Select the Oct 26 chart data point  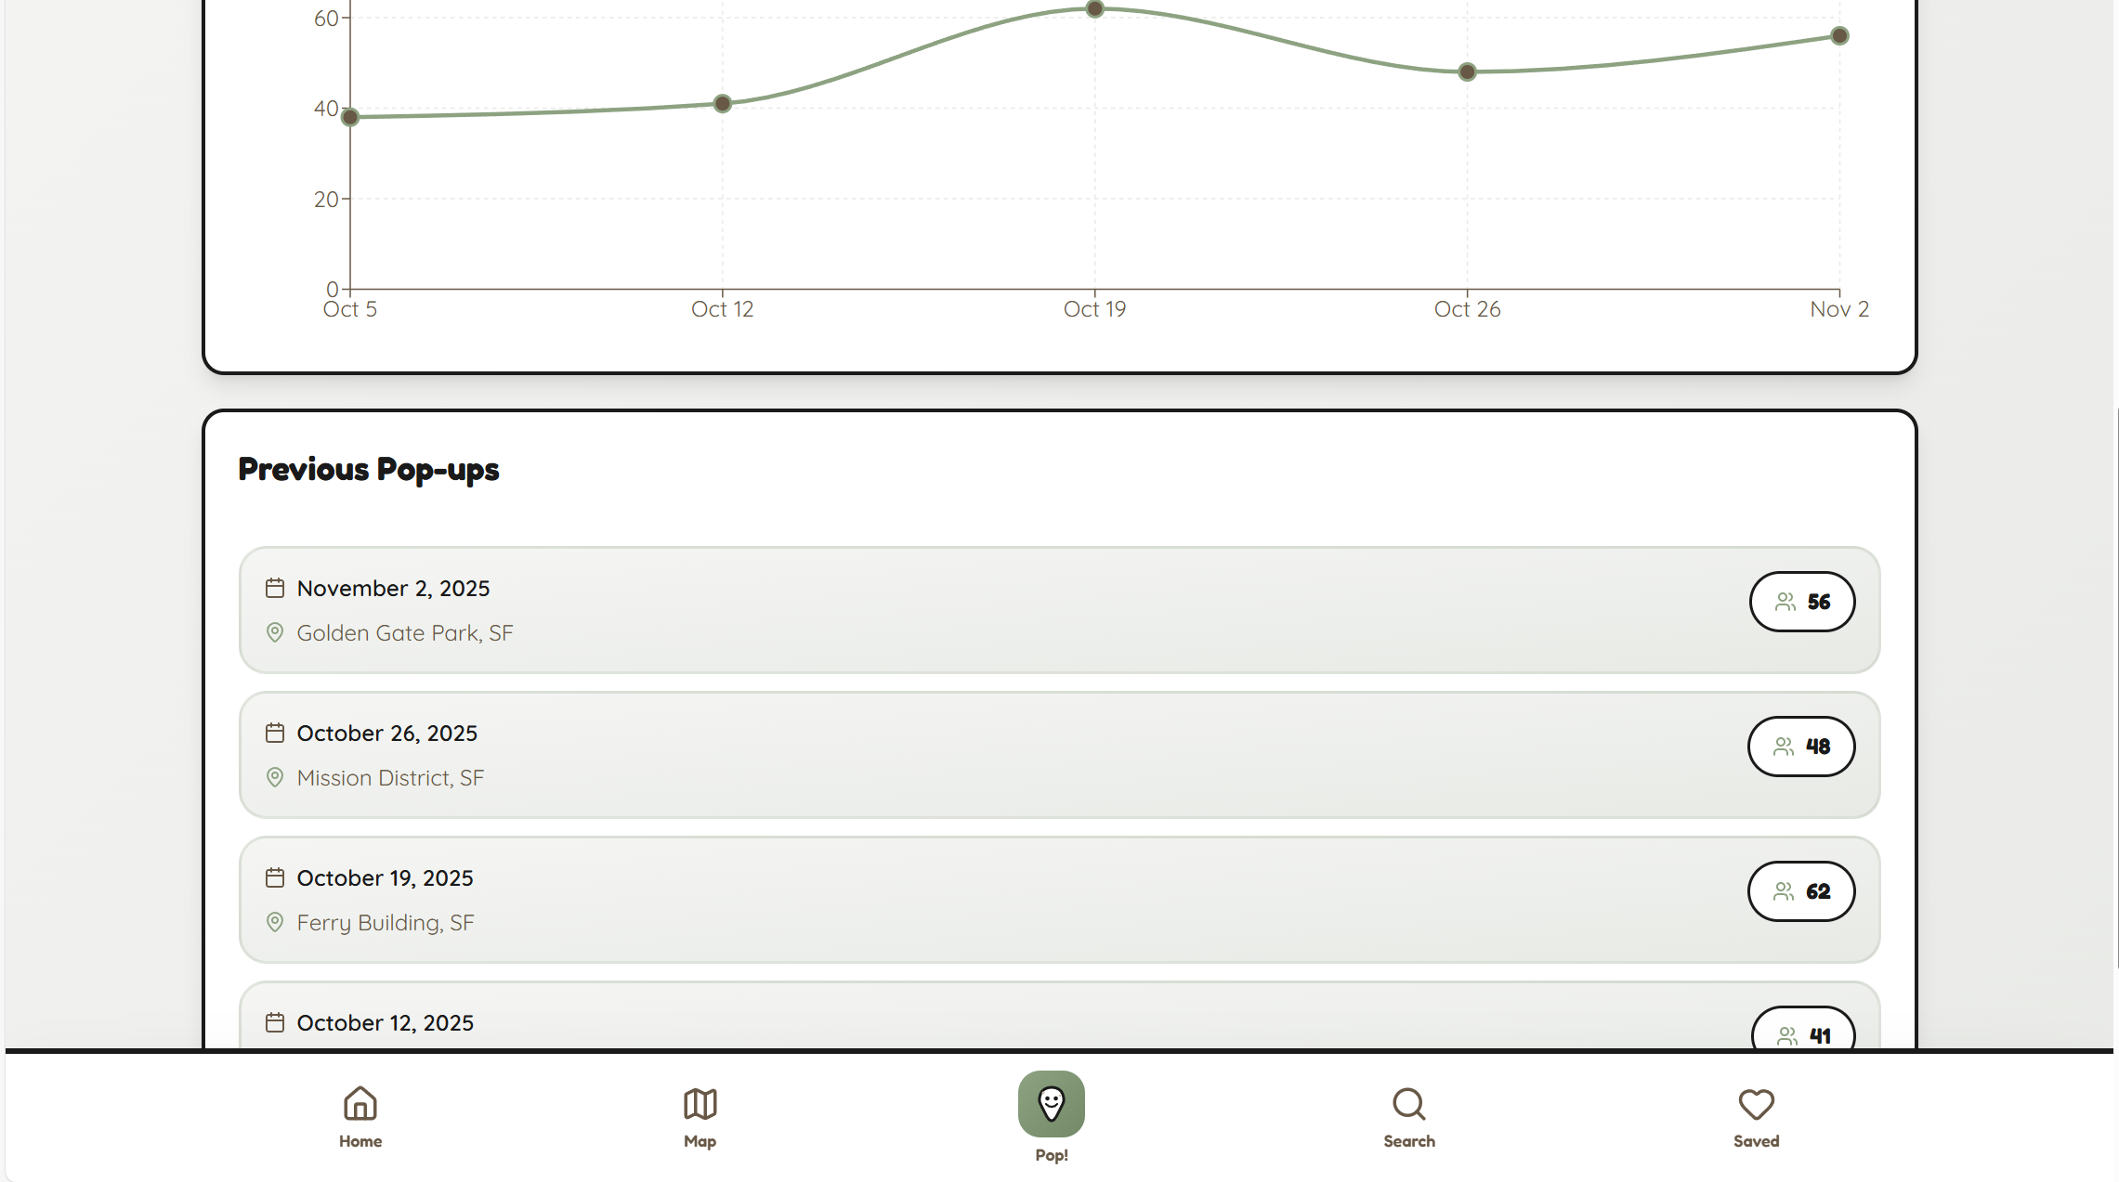[1467, 72]
